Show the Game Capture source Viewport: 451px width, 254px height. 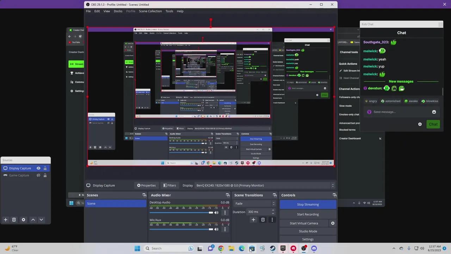click(38, 175)
